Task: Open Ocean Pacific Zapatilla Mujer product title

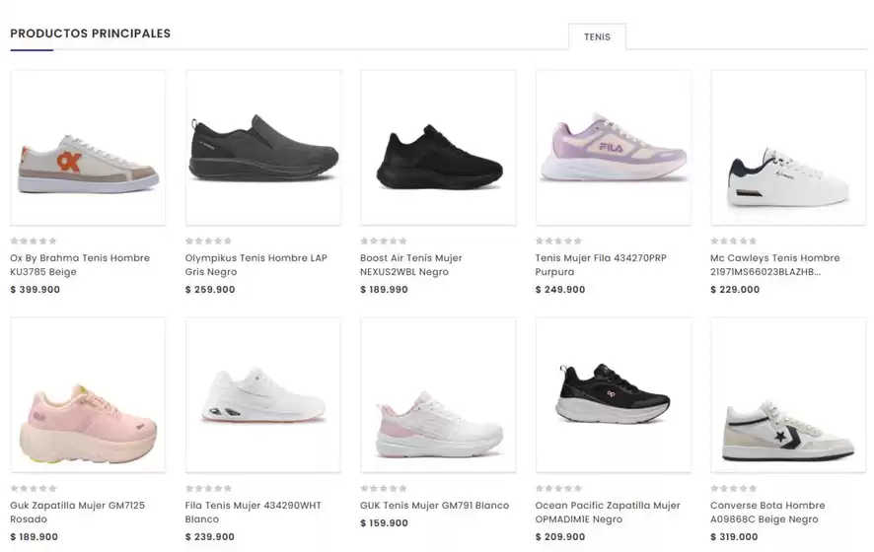Action: pyautogui.click(x=608, y=512)
